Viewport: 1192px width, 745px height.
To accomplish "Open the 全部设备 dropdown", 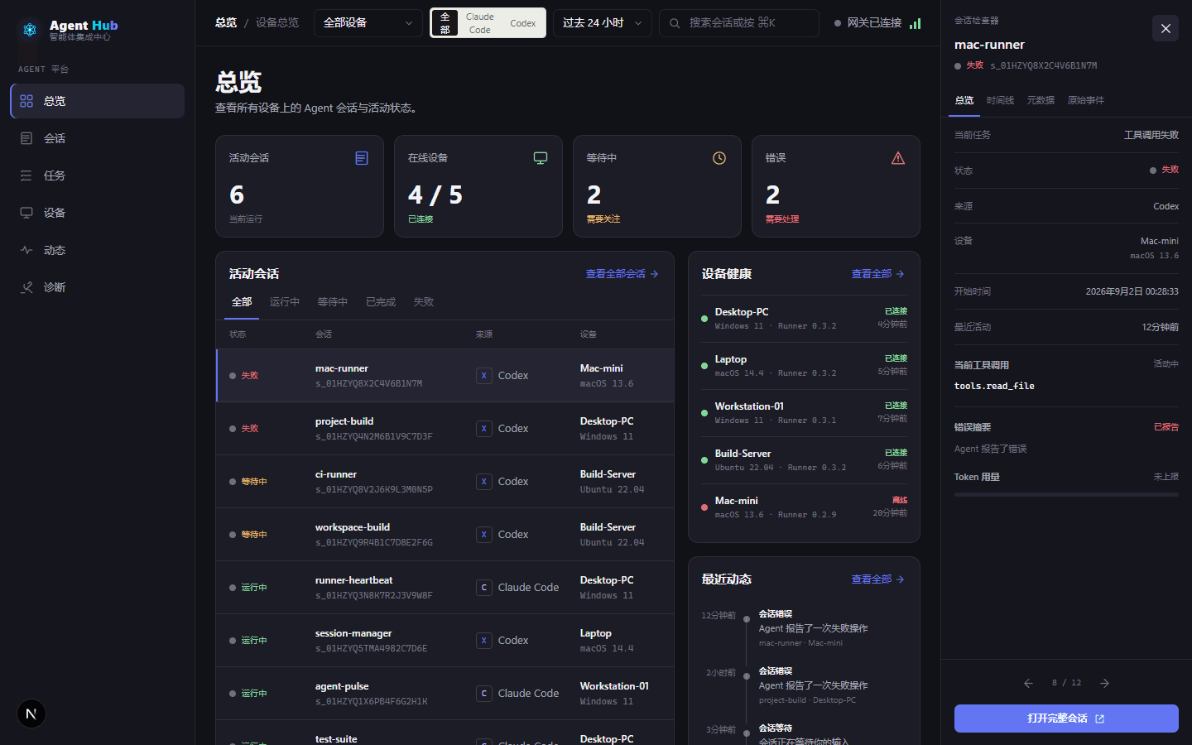I will (368, 23).
